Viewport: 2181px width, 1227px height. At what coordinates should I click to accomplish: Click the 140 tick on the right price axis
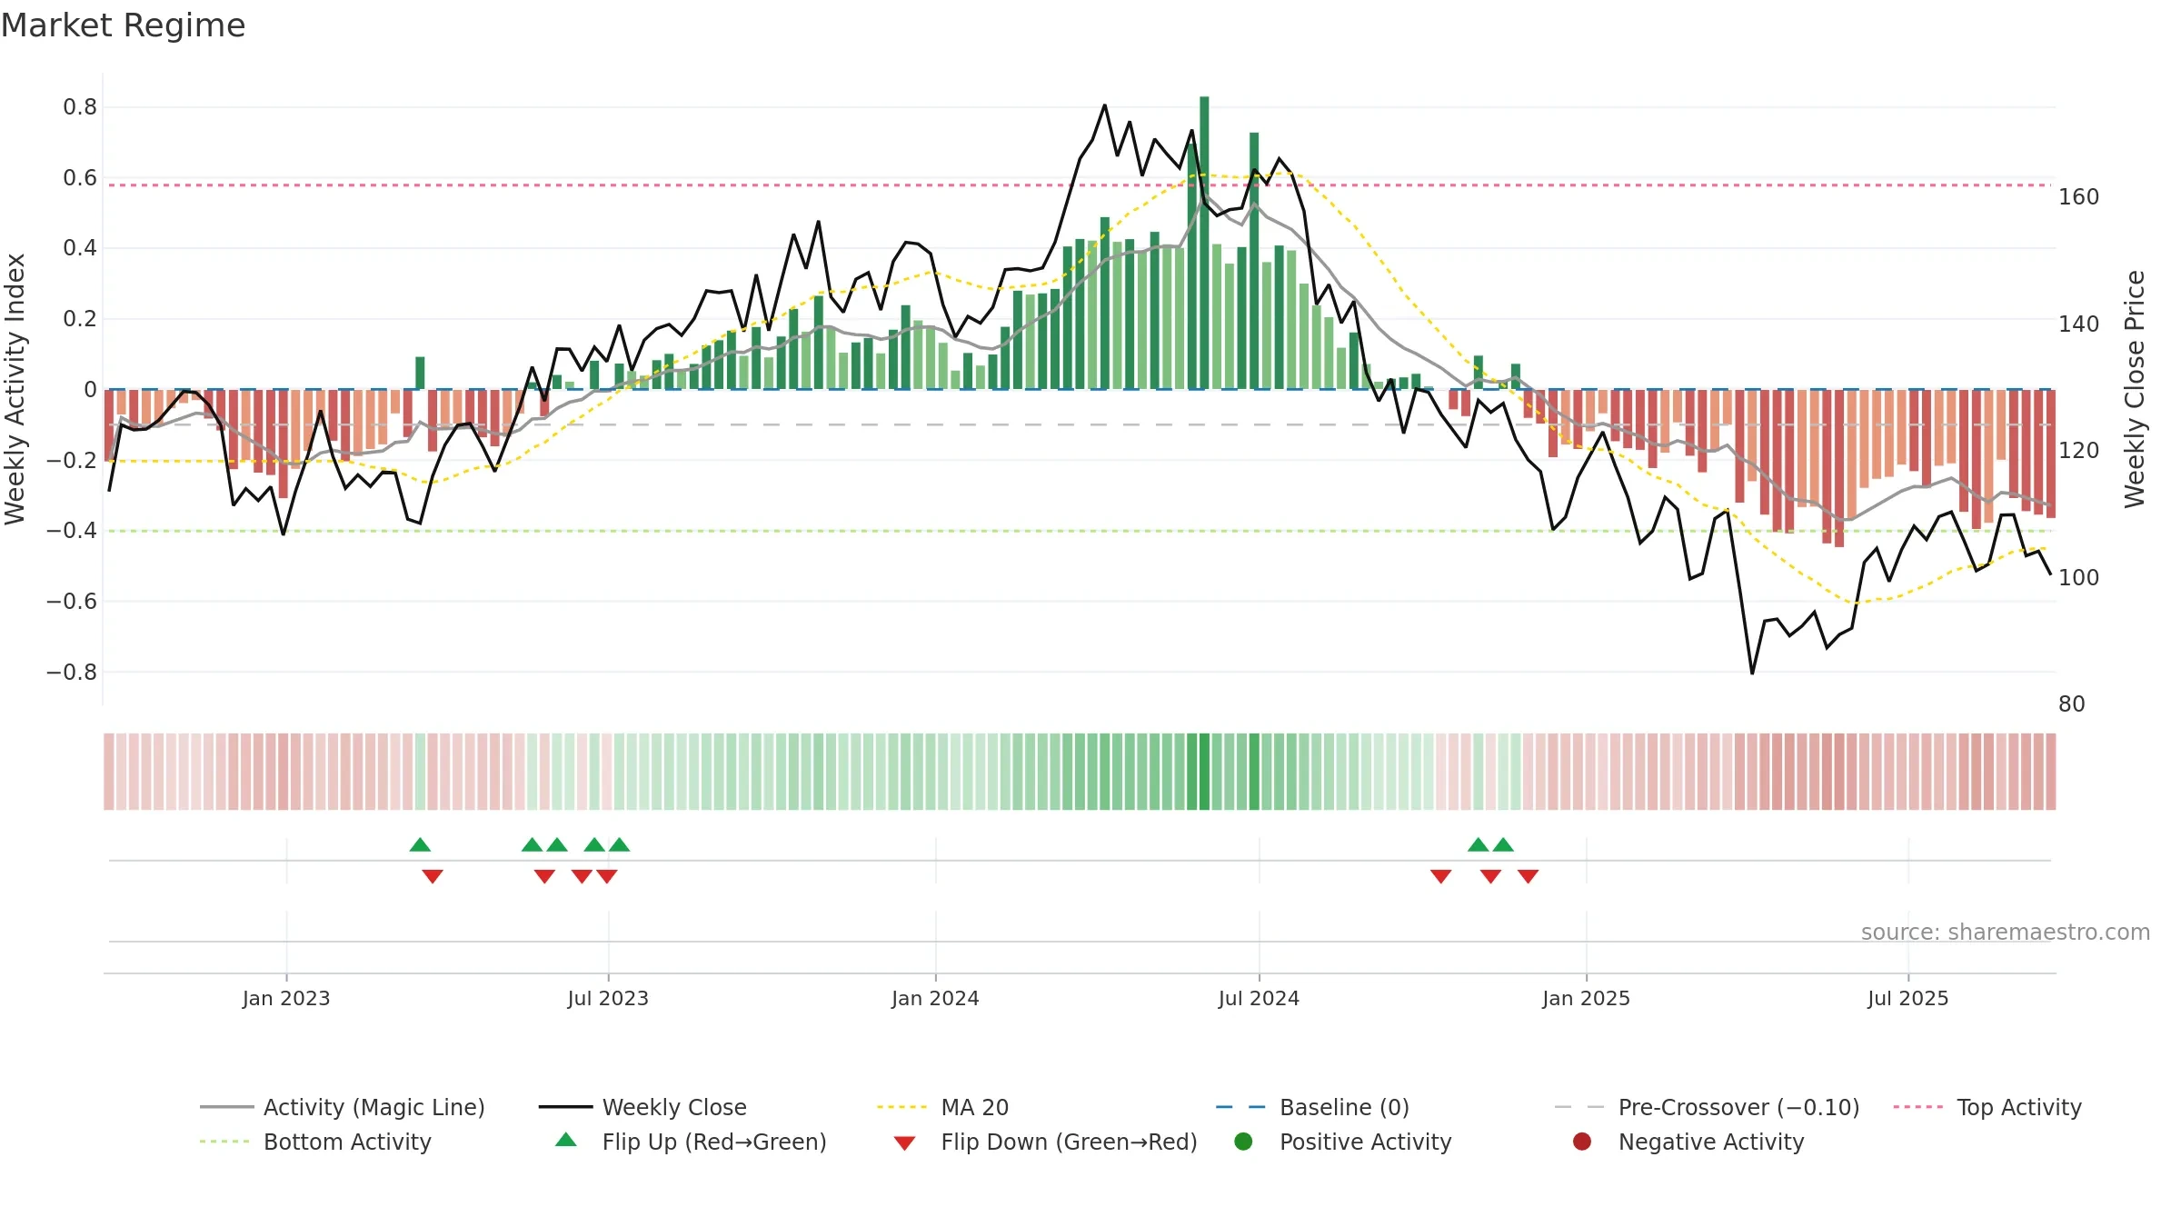click(2079, 324)
